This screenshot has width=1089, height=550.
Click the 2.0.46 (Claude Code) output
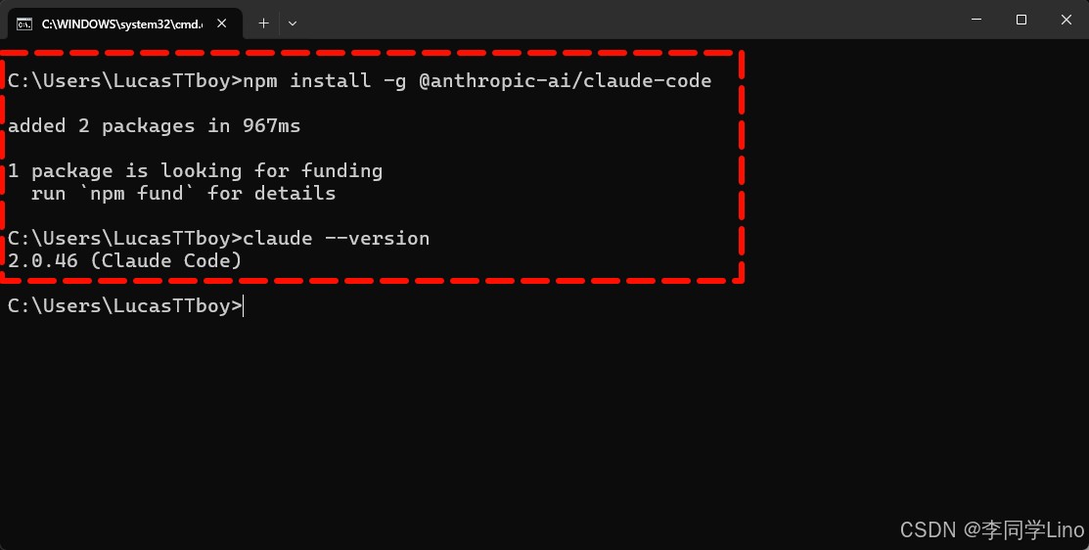(125, 260)
